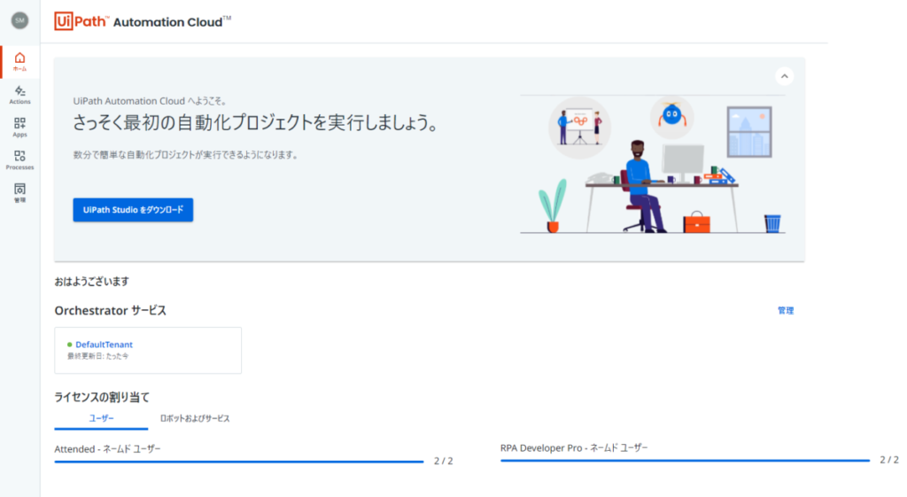The width and height of the screenshot is (907, 497).
Task: Open the Apps sidebar icon
Action: pos(19,128)
